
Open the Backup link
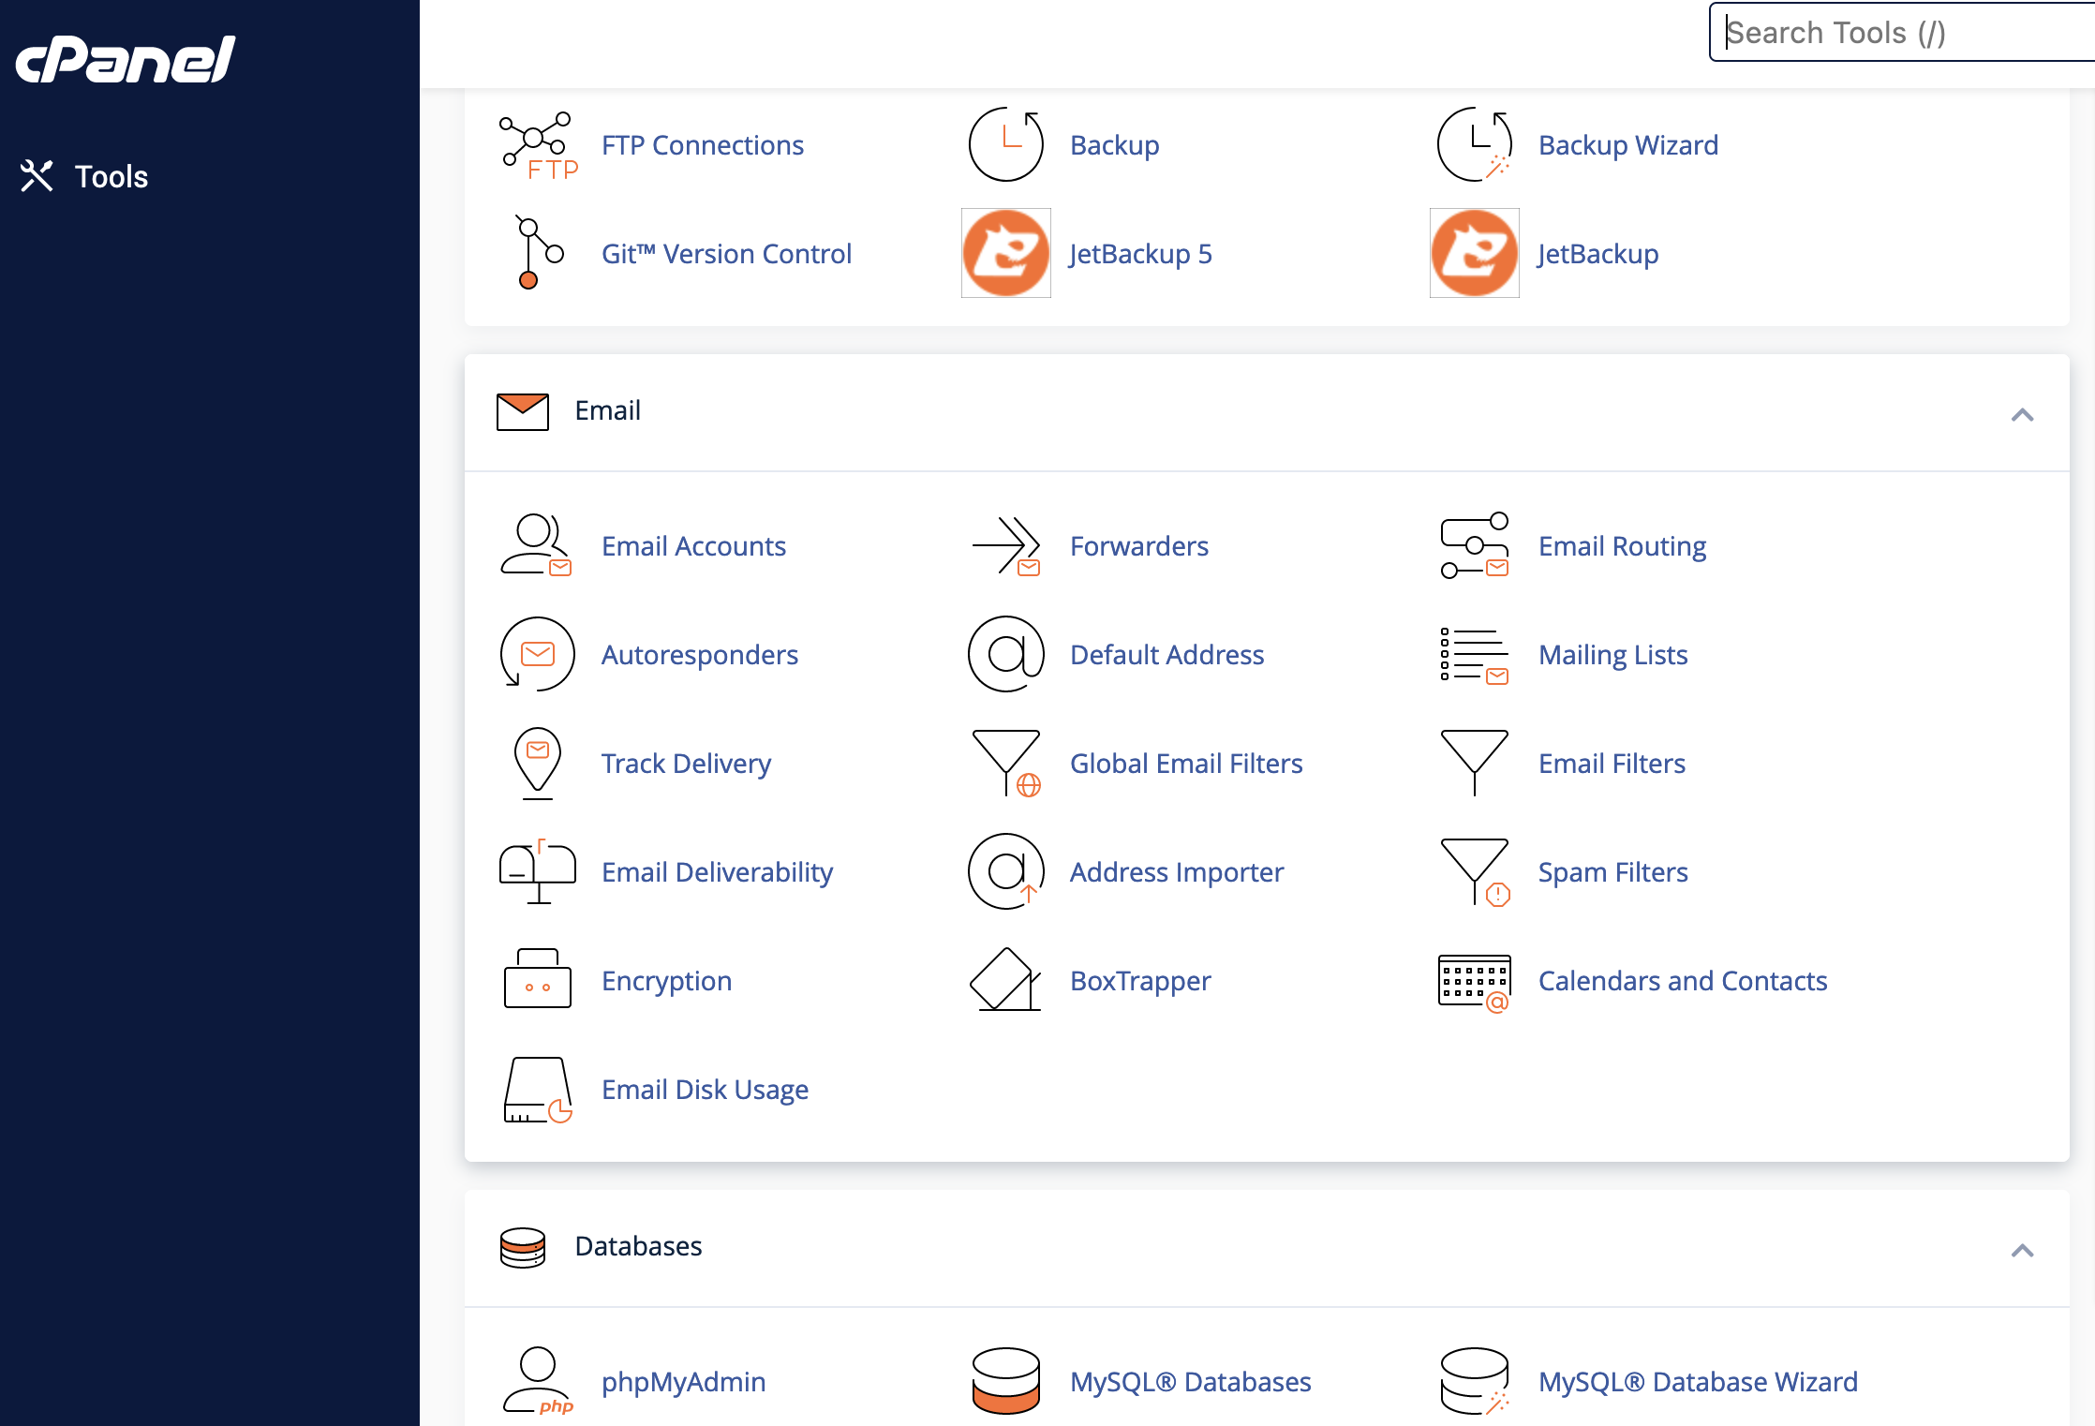coord(1115,145)
